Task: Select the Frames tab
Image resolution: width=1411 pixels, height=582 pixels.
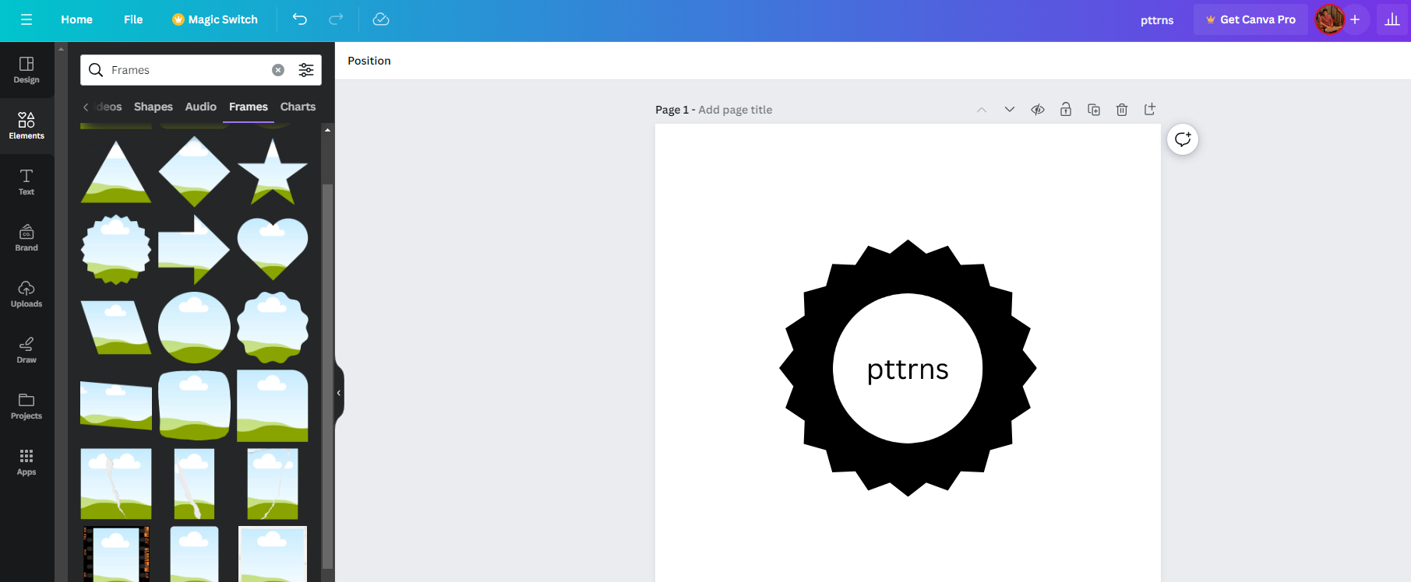Action: [249, 107]
